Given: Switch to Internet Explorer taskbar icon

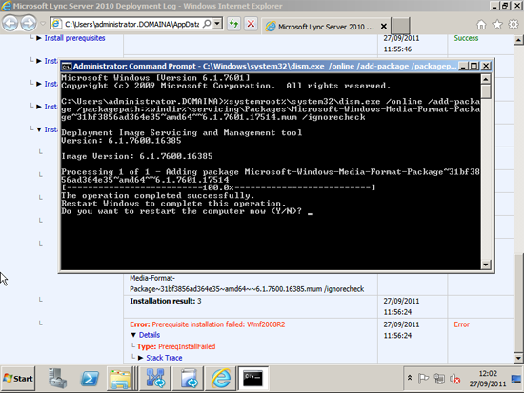Looking at the screenshot, I should pos(221,379).
